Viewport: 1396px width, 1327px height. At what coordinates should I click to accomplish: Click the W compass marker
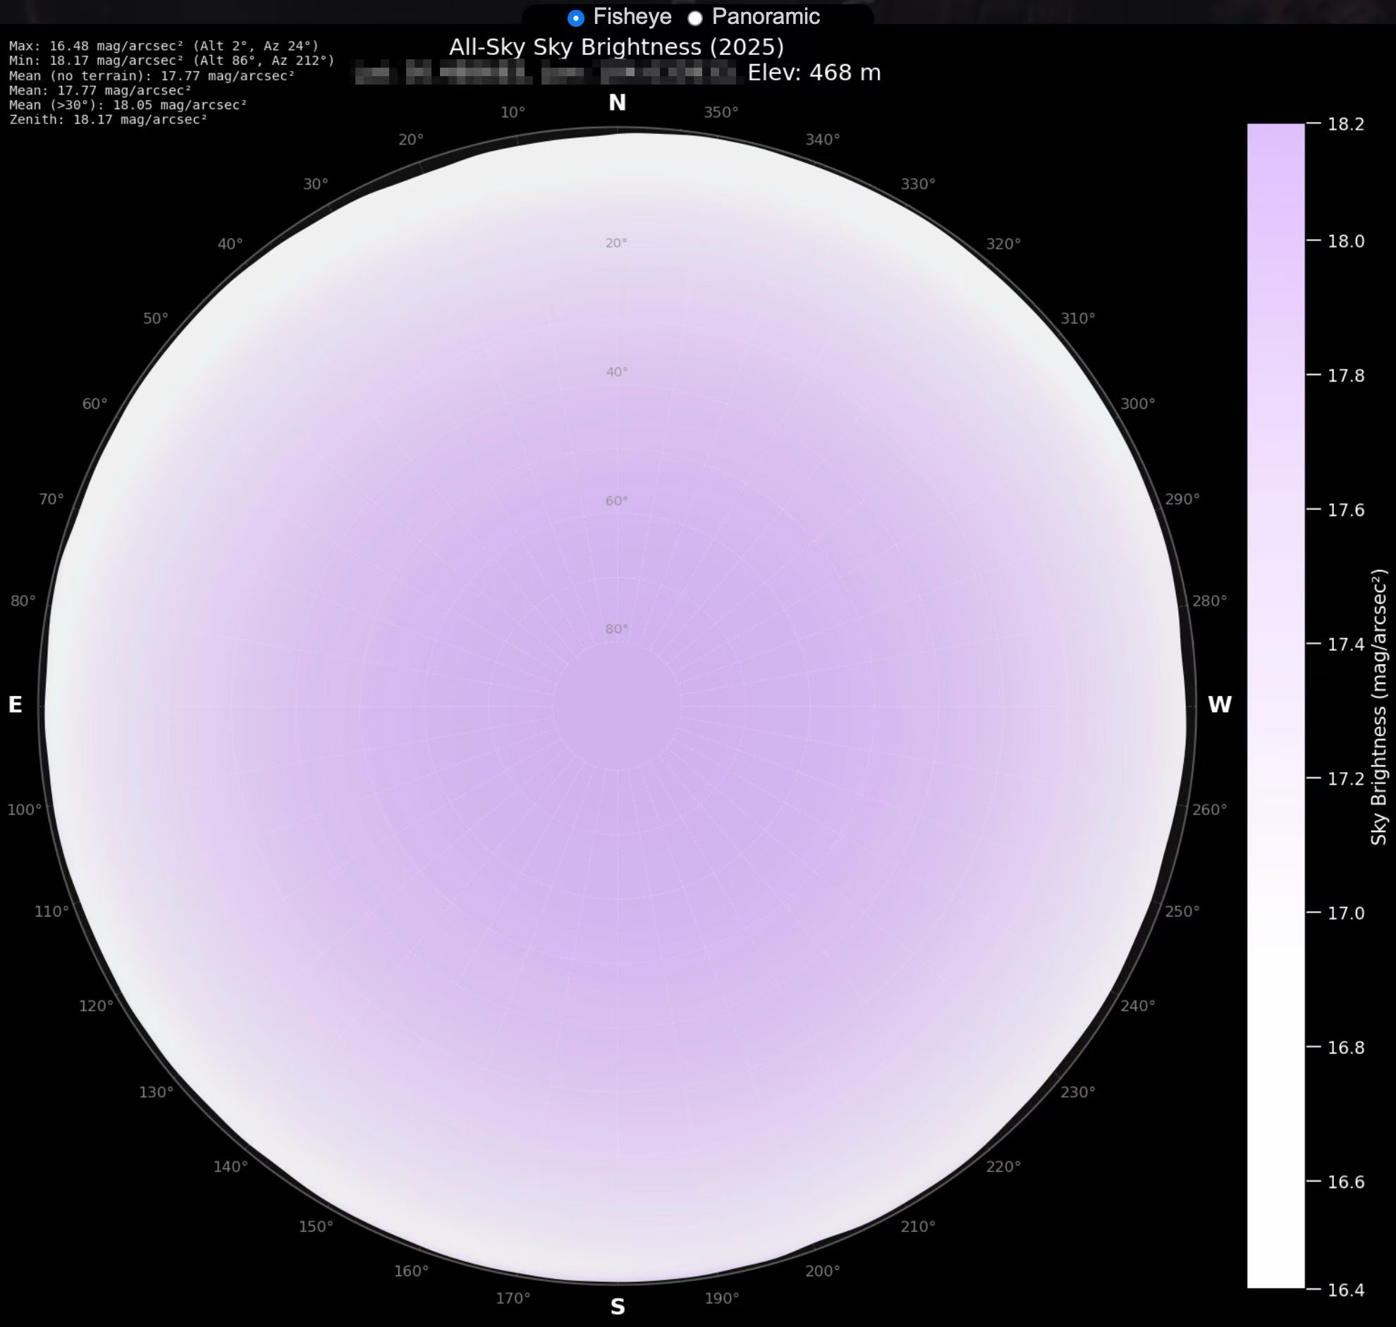point(1219,704)
